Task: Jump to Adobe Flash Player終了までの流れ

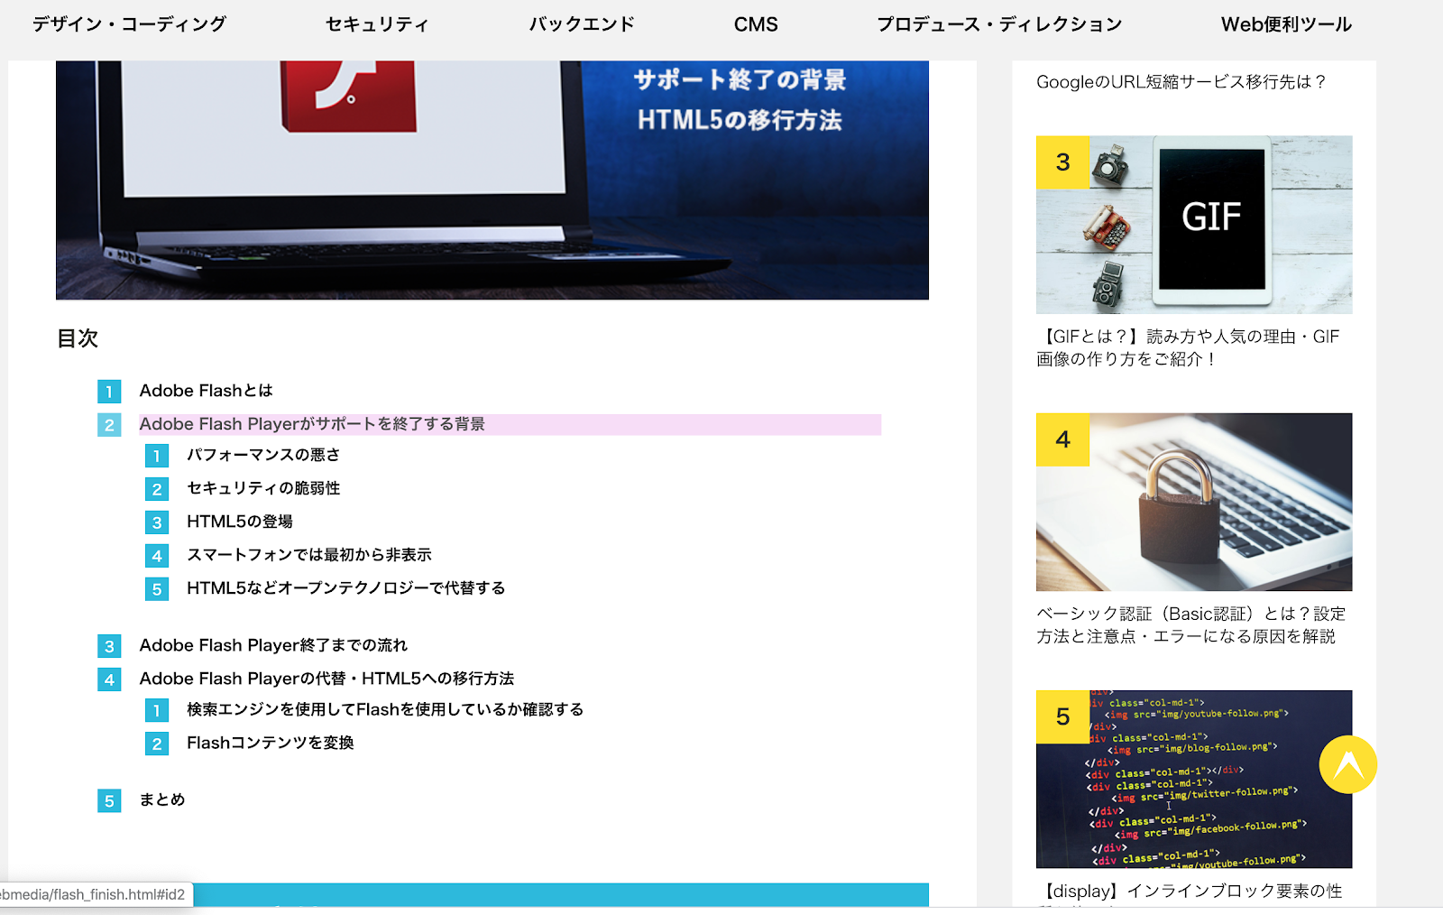Action: (x=273, y=645)
